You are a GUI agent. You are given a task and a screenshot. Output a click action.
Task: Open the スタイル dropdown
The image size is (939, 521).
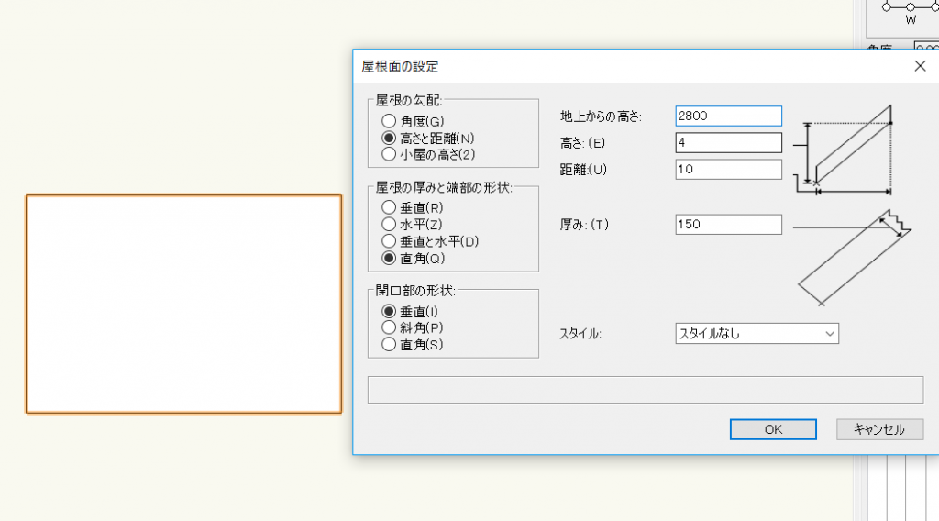pos(757,334)
